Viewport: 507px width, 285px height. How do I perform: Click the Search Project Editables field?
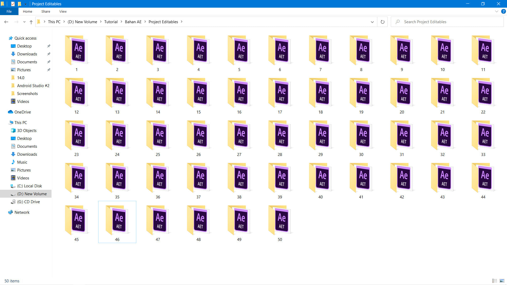[447, 22]
